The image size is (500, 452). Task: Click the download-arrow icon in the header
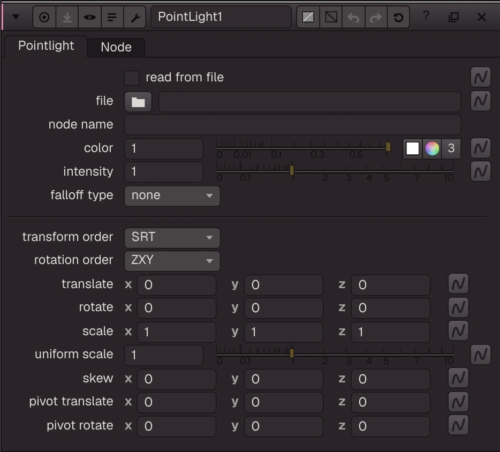click(x=67, y=17)
